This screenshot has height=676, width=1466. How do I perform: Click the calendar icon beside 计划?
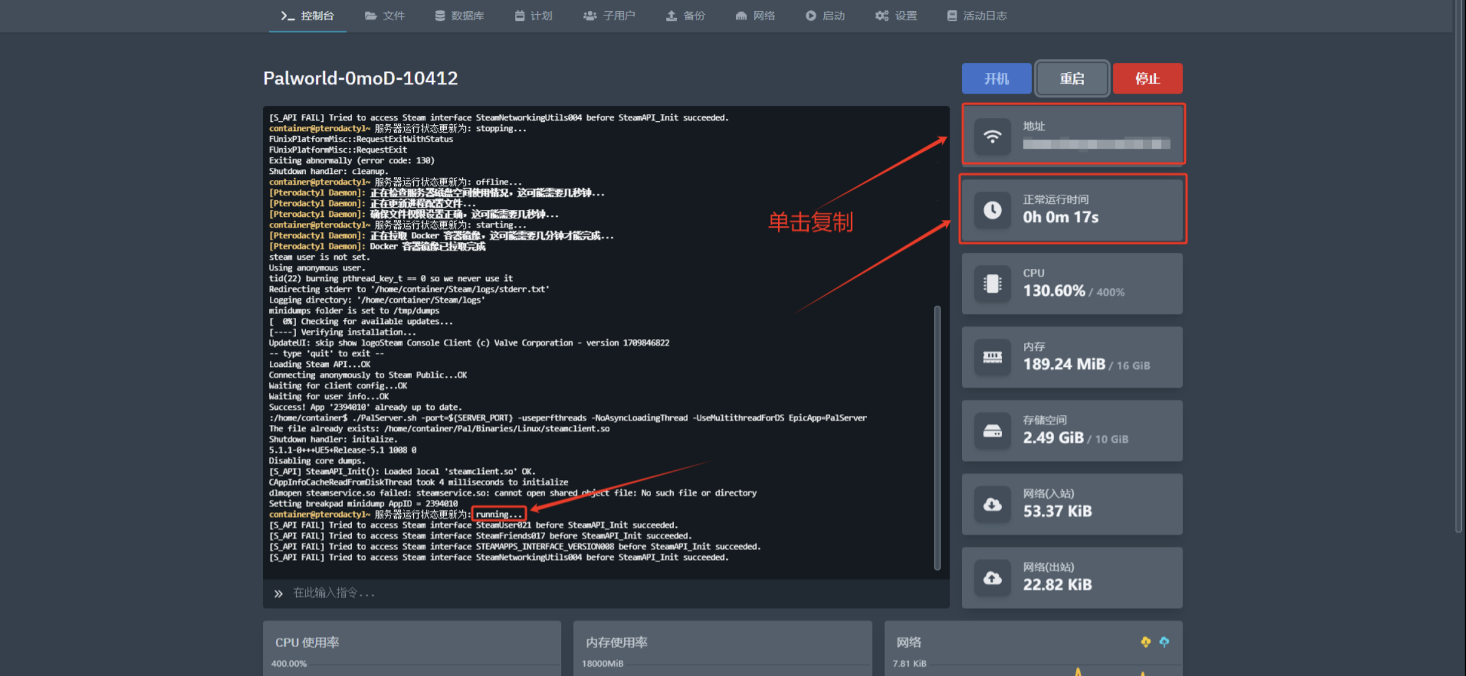point(519,16)
